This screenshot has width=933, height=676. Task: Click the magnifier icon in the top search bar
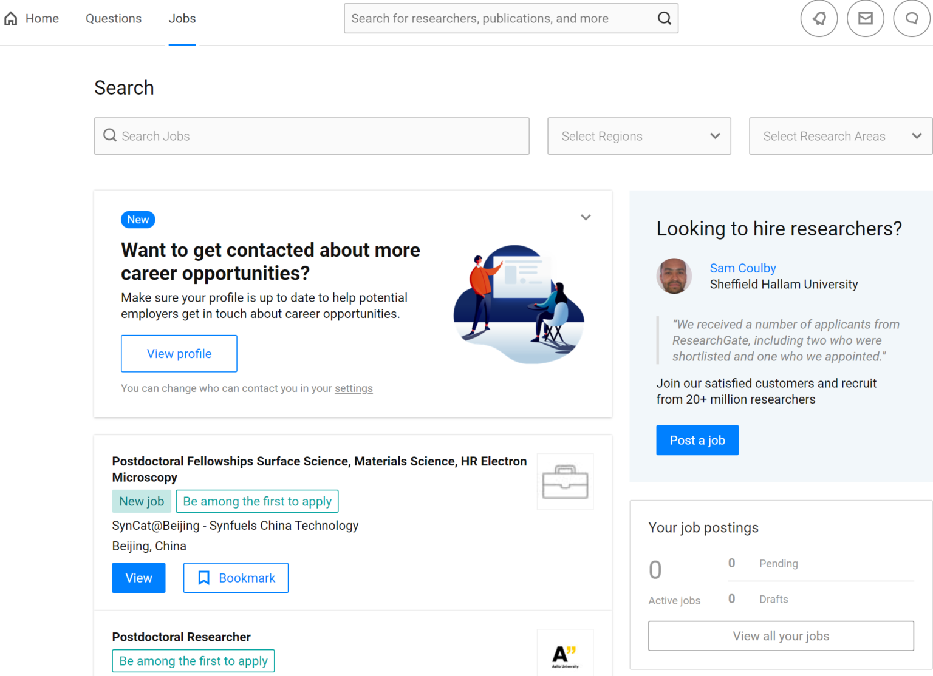(663, 18)
